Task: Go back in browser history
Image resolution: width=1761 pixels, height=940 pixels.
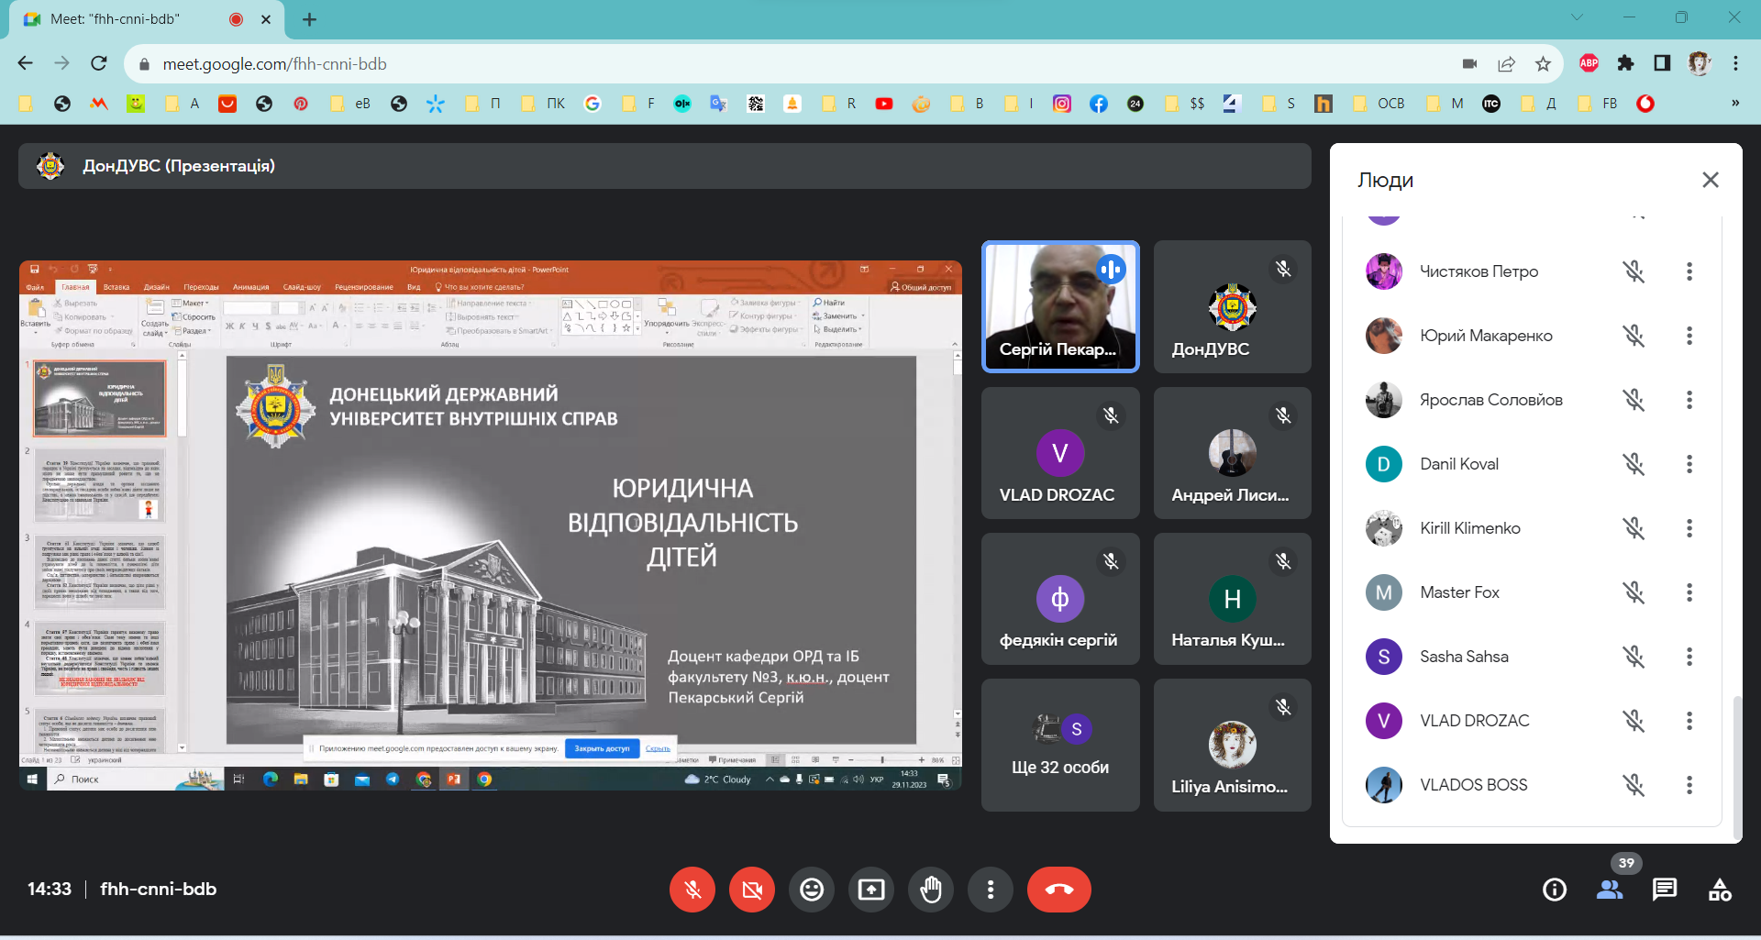Action: (x=25, y=63)
